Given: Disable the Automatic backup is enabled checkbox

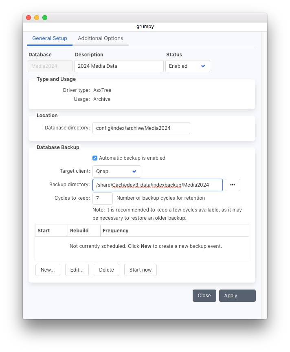Looking at the screenshot, I should pyautogui.click(x=95, y=158).
